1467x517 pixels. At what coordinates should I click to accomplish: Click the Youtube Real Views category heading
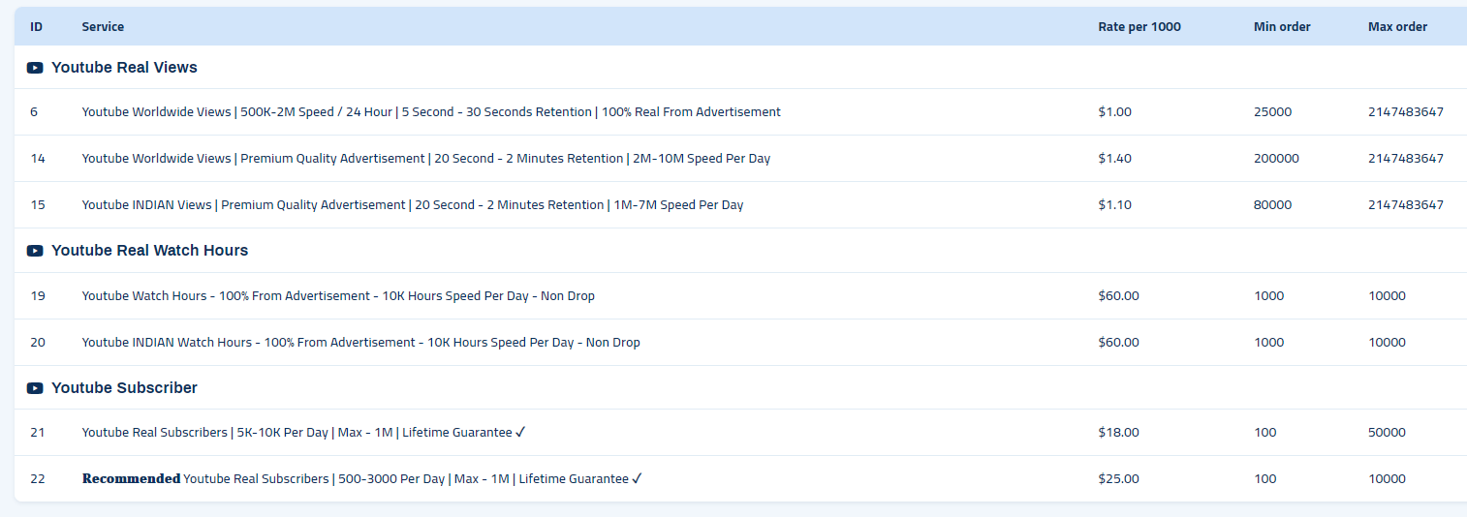pos(124,68)
